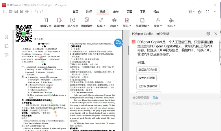Choose the 插入文字 tool
This screenshot has height=131, width=221.
pos(73,22)
